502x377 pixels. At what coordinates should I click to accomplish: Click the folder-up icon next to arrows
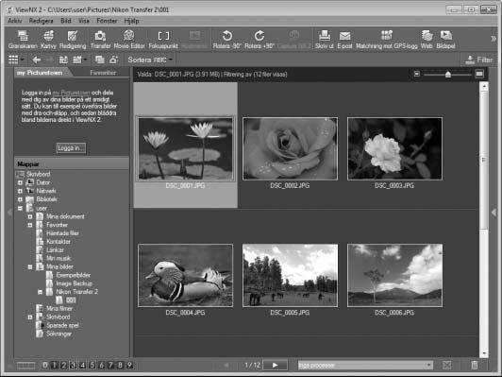point(63,60)
